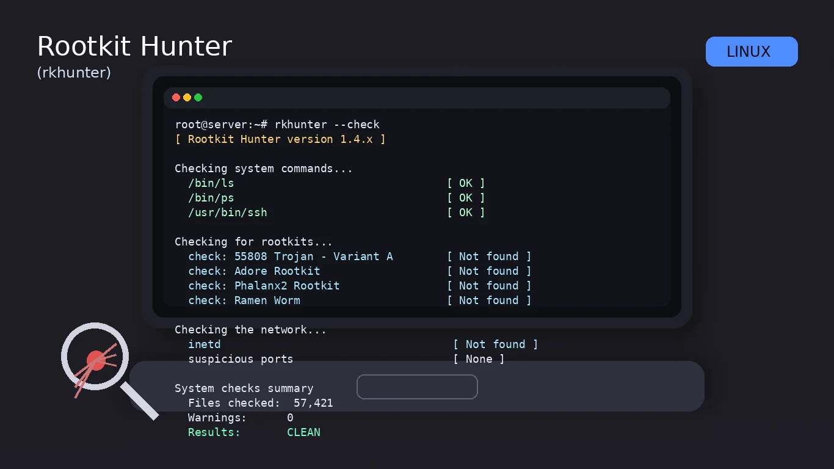Click the 'CLEAN' result value

(303, 432)
